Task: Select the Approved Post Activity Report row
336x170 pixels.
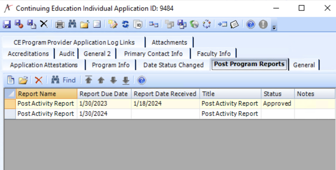Action: pos(113,103)
